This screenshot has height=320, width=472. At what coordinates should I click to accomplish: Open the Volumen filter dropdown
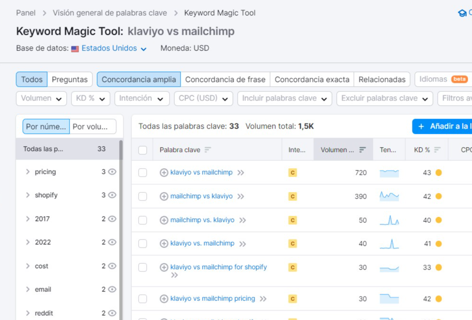[x=41, y=99]
